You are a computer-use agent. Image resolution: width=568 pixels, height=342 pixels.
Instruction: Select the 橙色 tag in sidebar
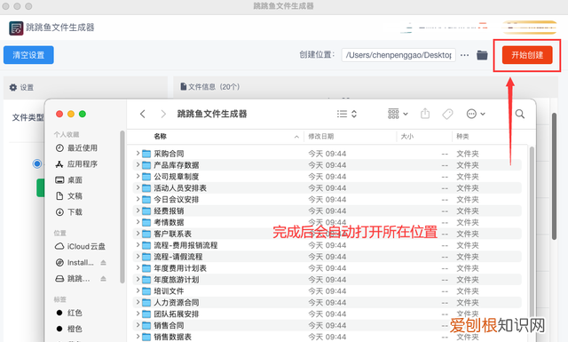pyautogui.click(x=69, y=329)
